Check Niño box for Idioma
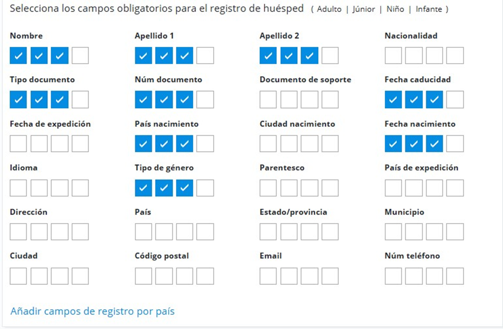The image size is (503, 329). (x=59, y=188)
